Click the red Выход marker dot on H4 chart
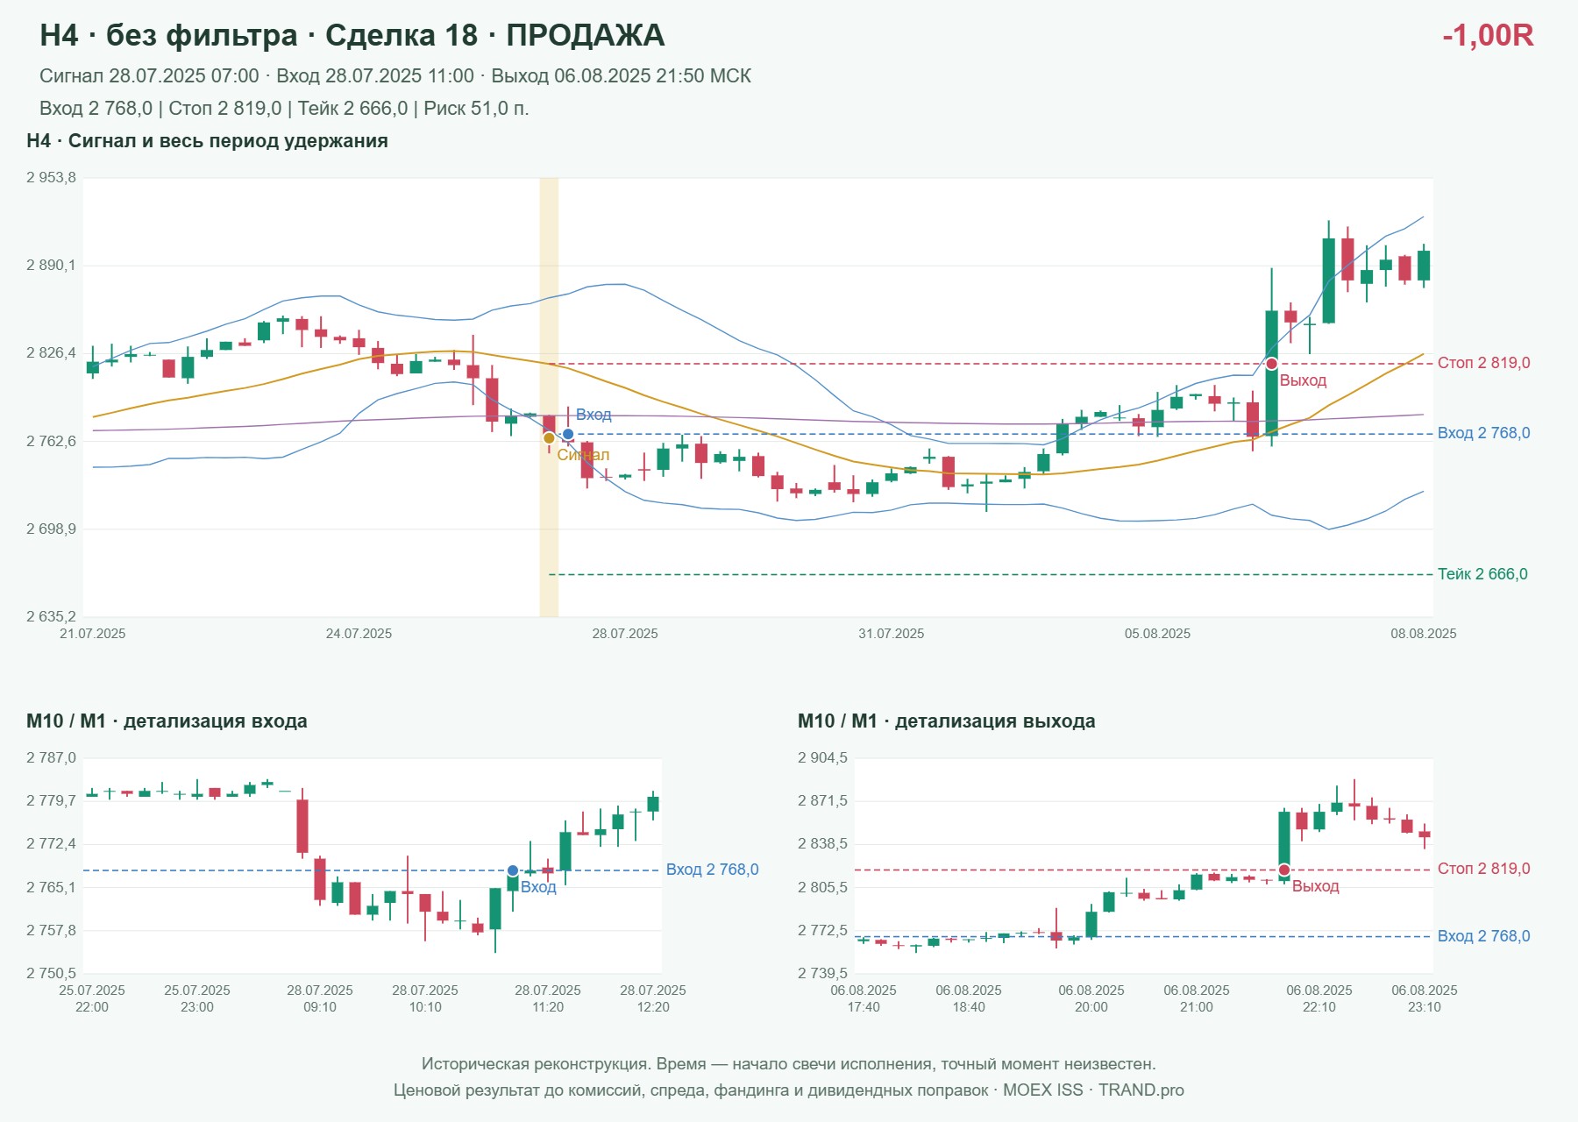This screenshot has width=1578, height=1122. (1271, 364)
